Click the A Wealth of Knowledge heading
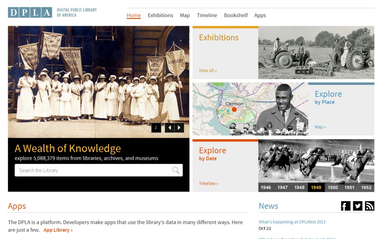Viewport: 382px width, 239px height. click(68, 148)
